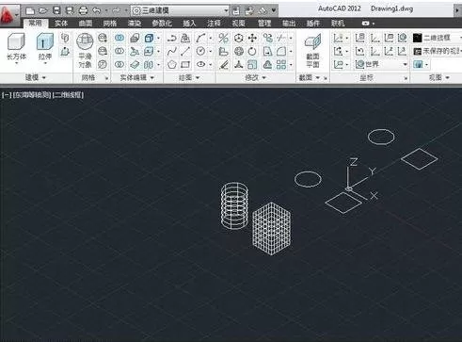Select the Polygon draw tool
The height and width of the screenshot is (342, 462).
tap(171, 65)
